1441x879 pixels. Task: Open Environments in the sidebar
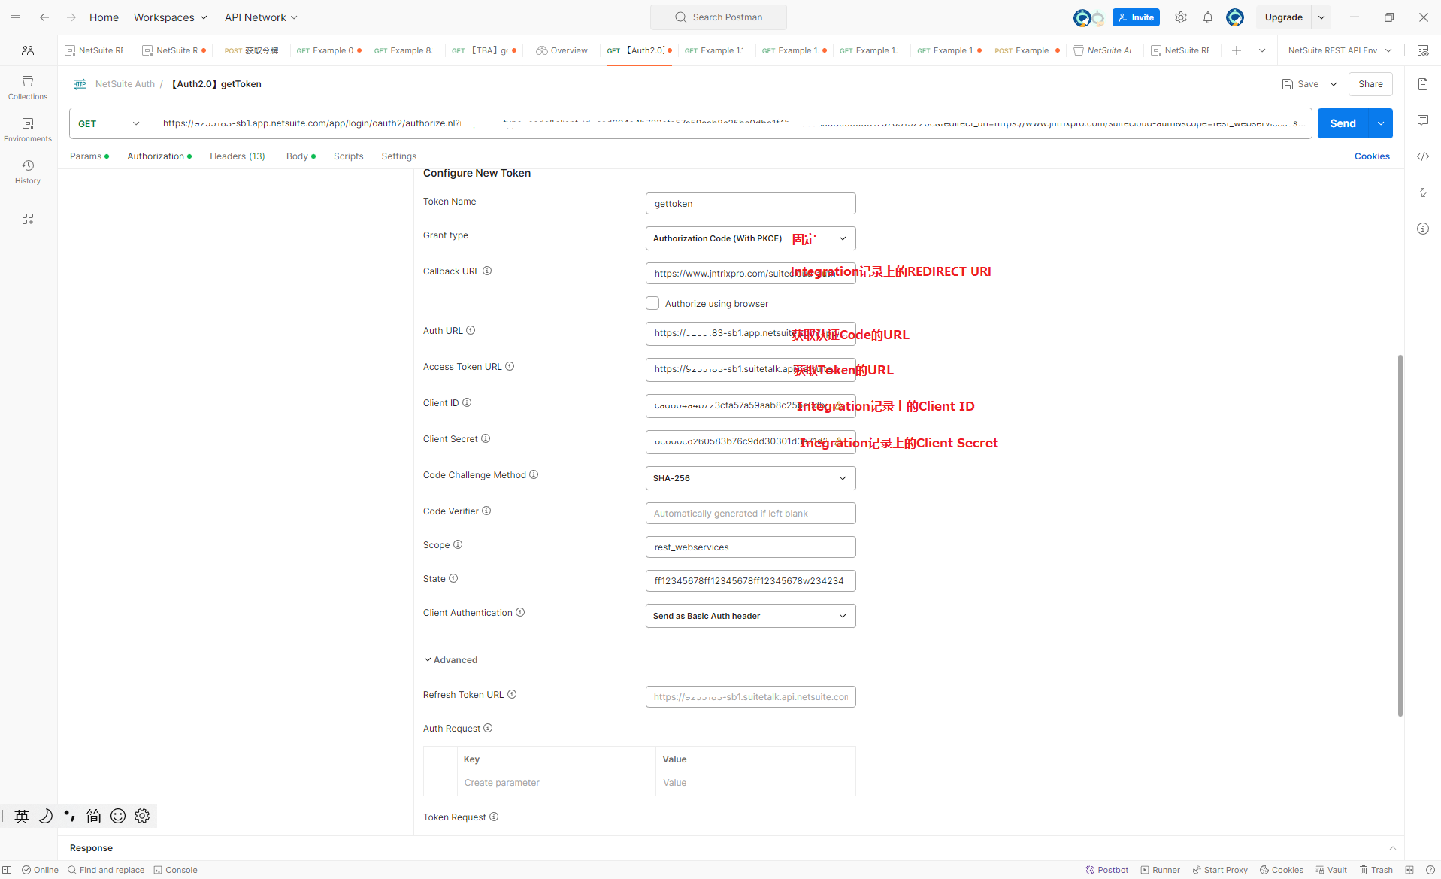(x=28, y=129)
